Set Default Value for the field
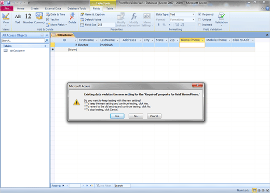 point(91,20)
